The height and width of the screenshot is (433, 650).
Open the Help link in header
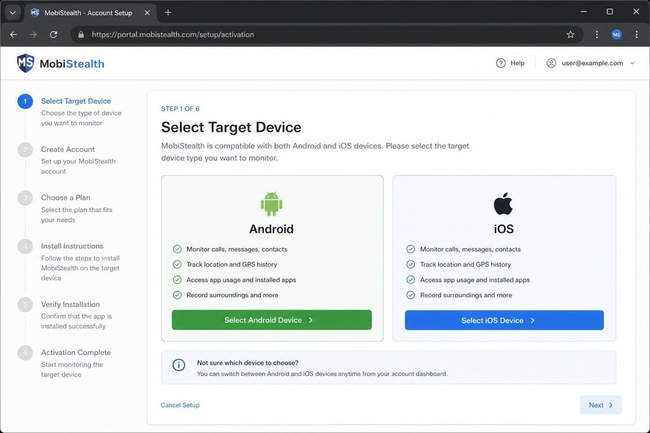510,63
